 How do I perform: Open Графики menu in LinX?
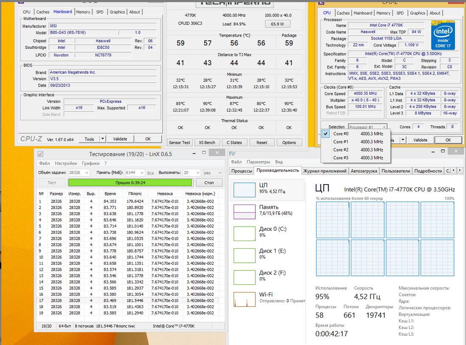pos(90,163)
